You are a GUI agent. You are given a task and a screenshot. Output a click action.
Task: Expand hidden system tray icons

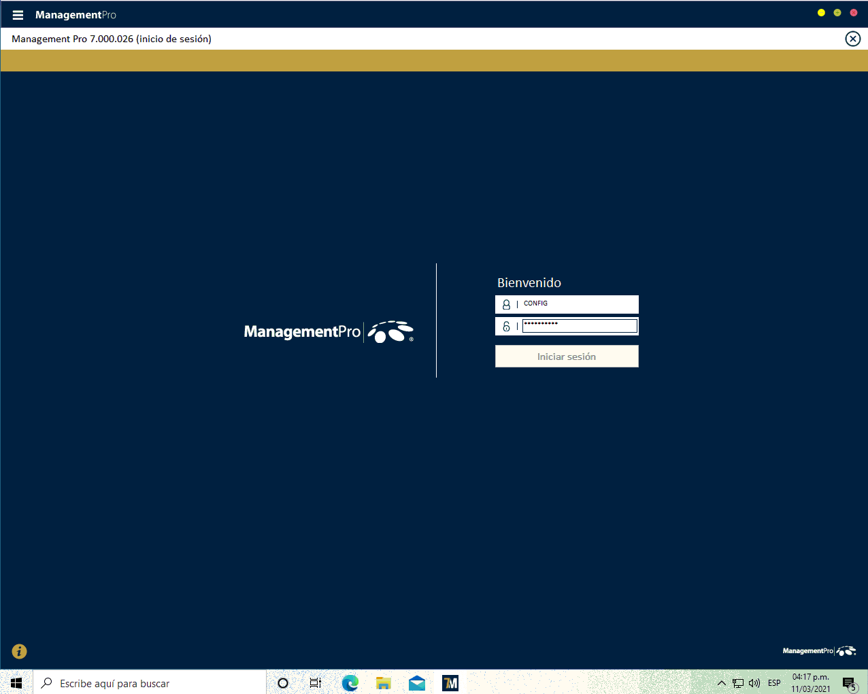click(x=722, y=683)
